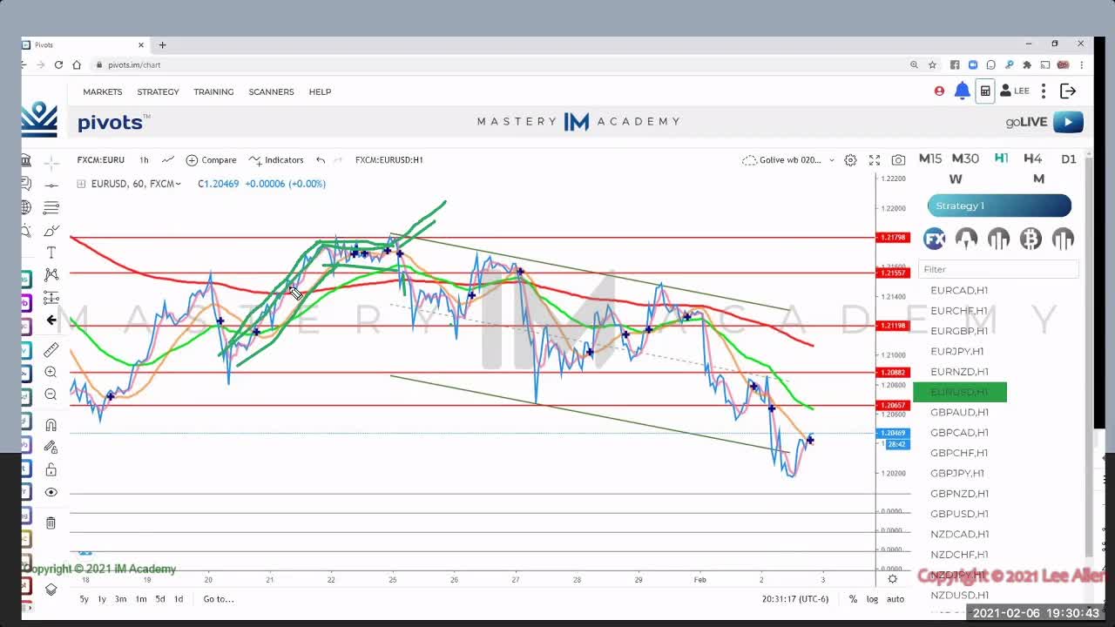Viewport: 1115px width, 627px height.
Task: Select GBPUSD,H1 in the pair list
Action: pyautogui.click(x=959, y=514)
